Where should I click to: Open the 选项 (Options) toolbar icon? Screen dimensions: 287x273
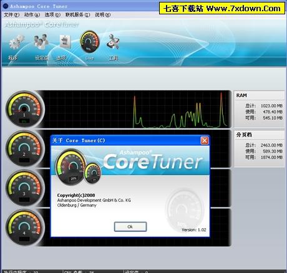(65, 41)
